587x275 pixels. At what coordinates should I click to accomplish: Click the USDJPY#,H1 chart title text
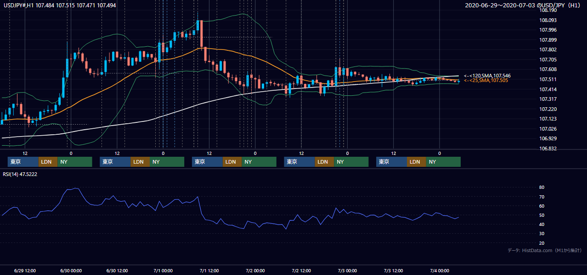click(x=60, y=5)
